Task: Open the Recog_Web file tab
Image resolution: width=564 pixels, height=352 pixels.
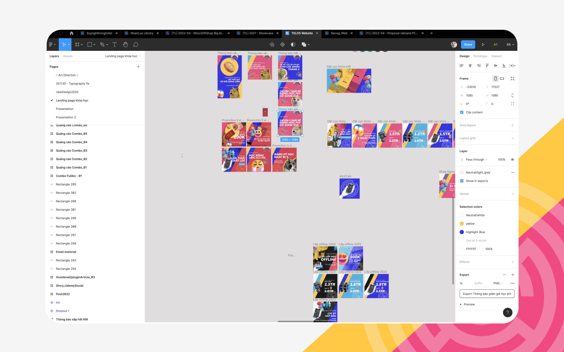Action: [339, 33]
